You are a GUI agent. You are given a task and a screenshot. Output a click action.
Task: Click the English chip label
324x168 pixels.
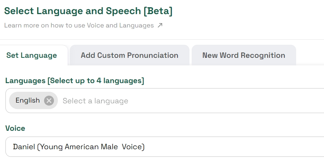[x=27, y=100]
